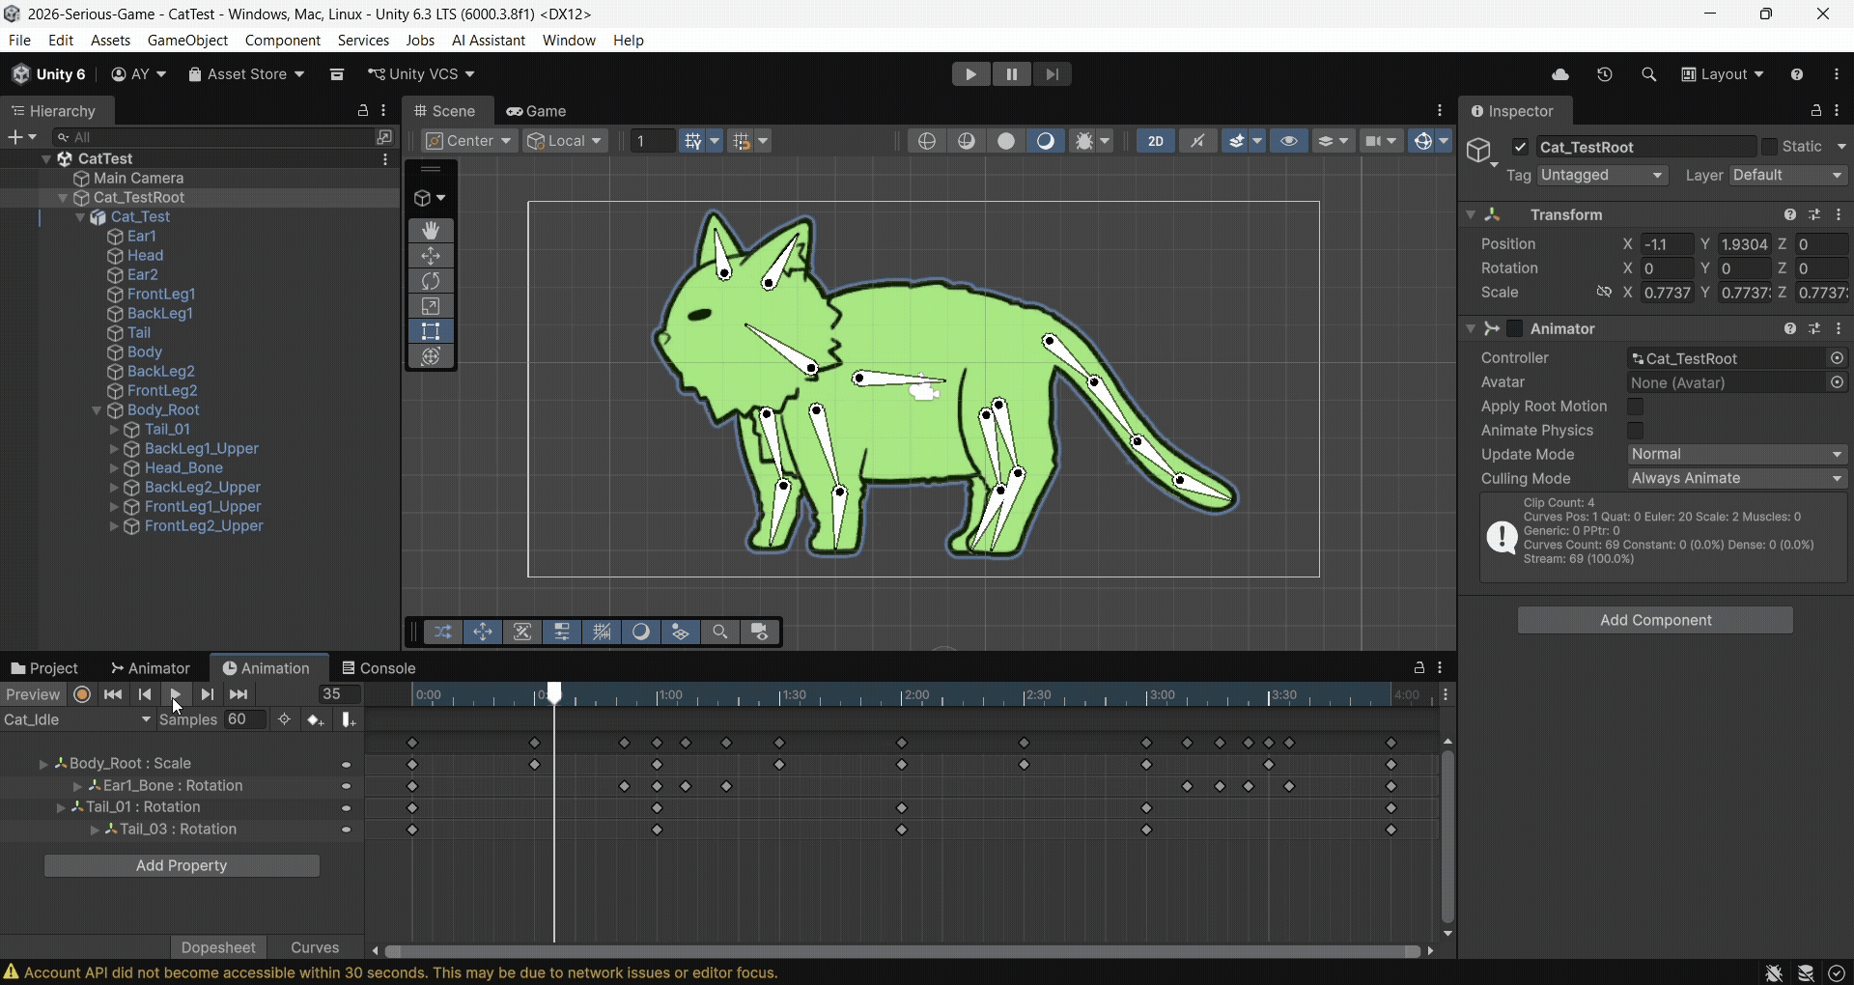Click the Add Keyframe icon
1854x985 pixels.
(x=316, y=720)
